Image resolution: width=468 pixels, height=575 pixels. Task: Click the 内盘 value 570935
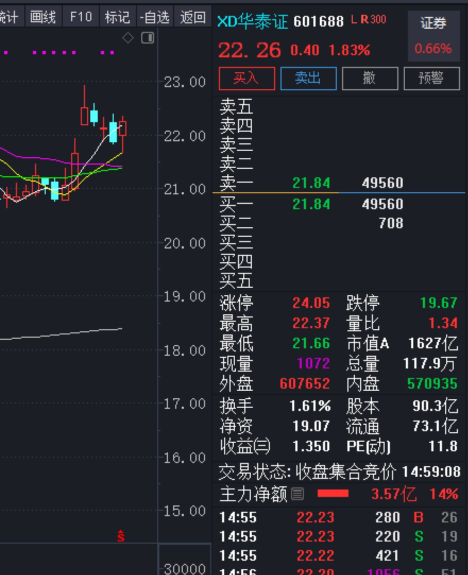tap(432, 383)
